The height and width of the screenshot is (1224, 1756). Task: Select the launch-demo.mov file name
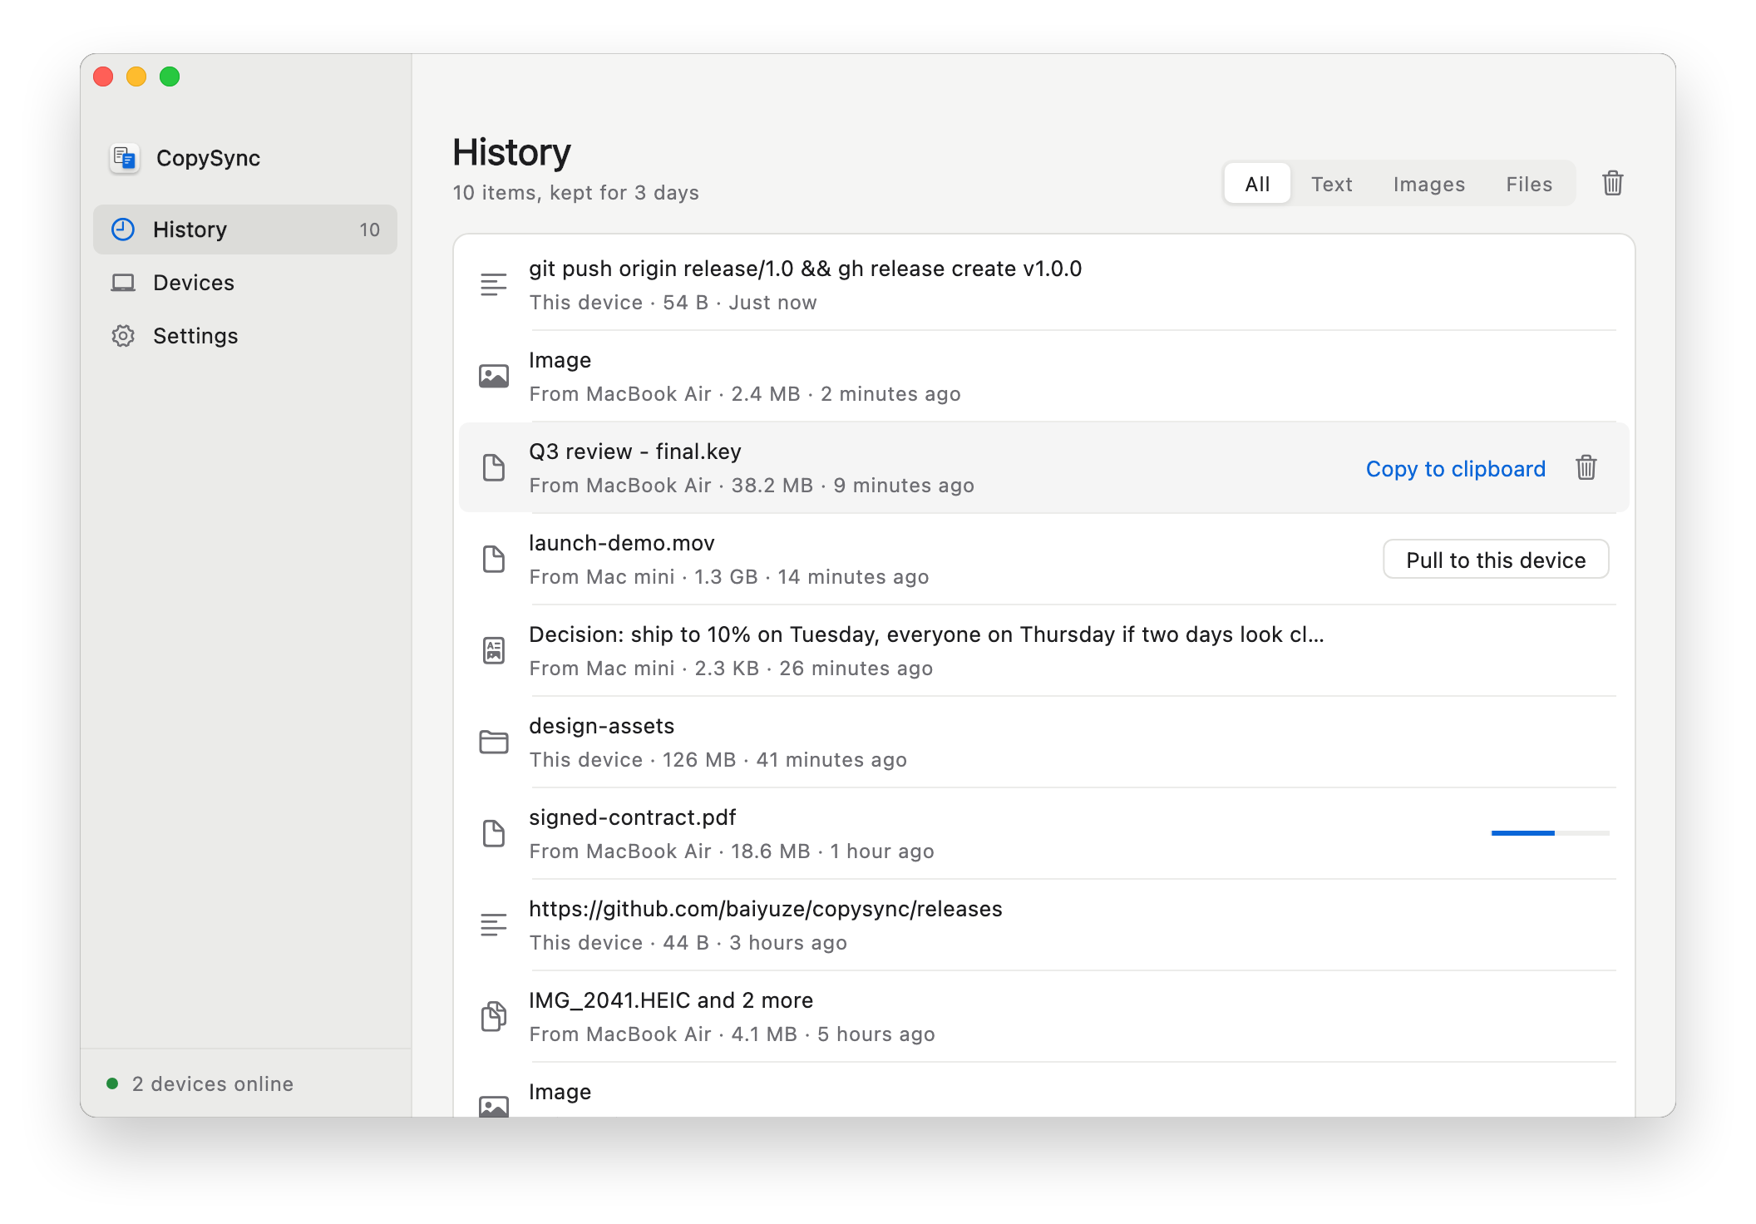622,543
